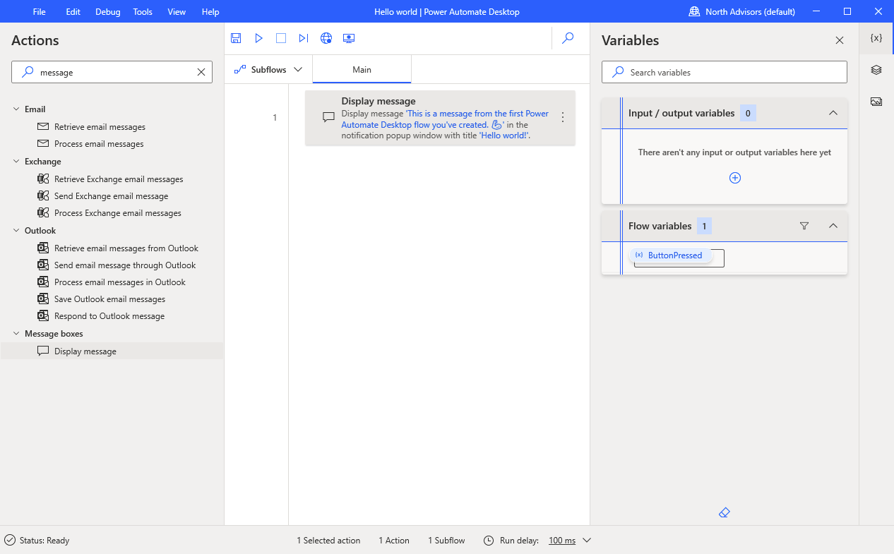
Task: Focus the actions search box
Action: (113, 72)
